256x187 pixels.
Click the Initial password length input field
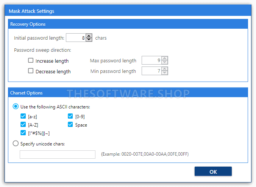pos(76,38)
